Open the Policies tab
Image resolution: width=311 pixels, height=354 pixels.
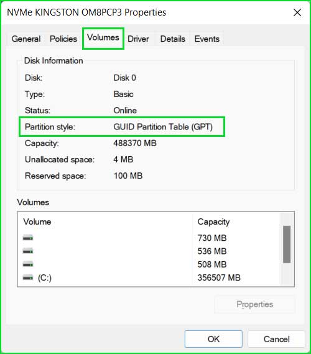(63, 39)
